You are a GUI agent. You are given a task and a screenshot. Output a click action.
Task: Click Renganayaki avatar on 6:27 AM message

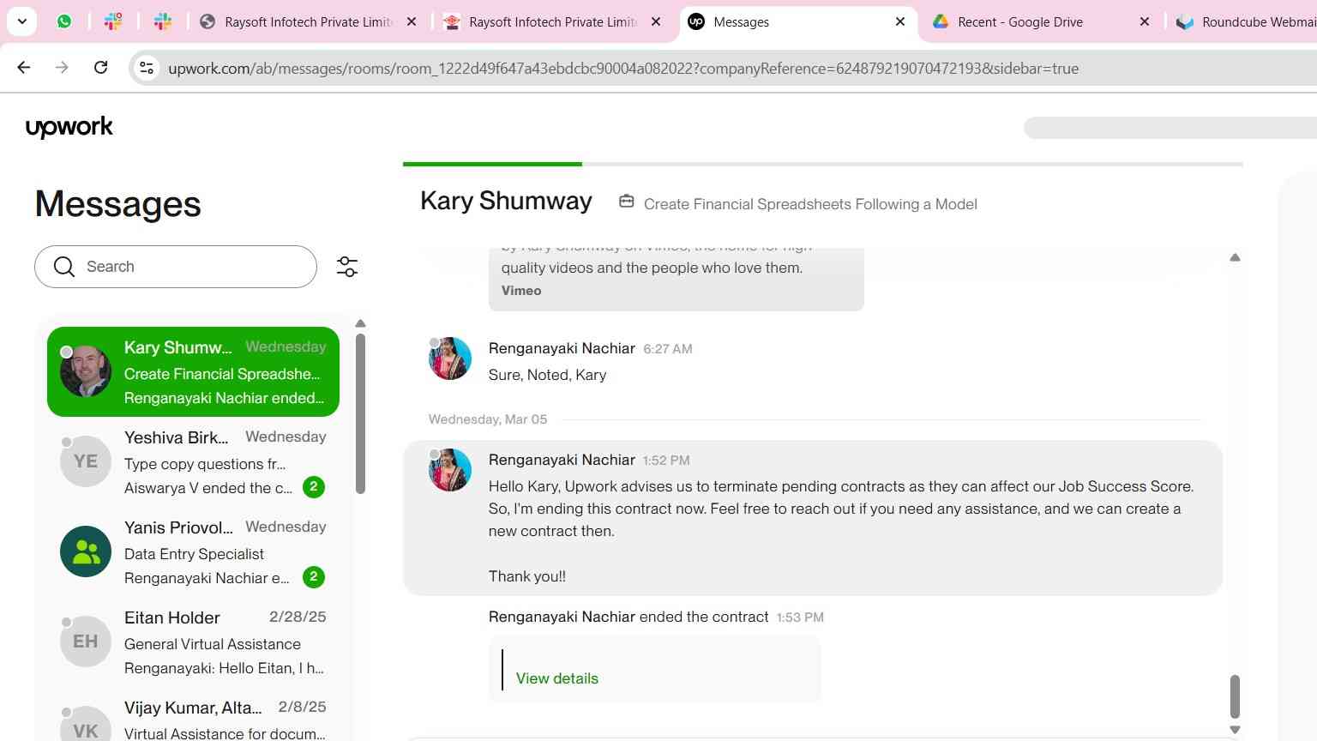pyautogui.click(x=450, y=358)
